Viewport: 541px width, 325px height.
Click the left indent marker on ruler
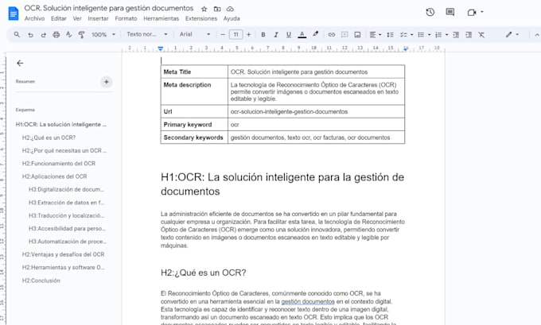(x=161, y=48)
